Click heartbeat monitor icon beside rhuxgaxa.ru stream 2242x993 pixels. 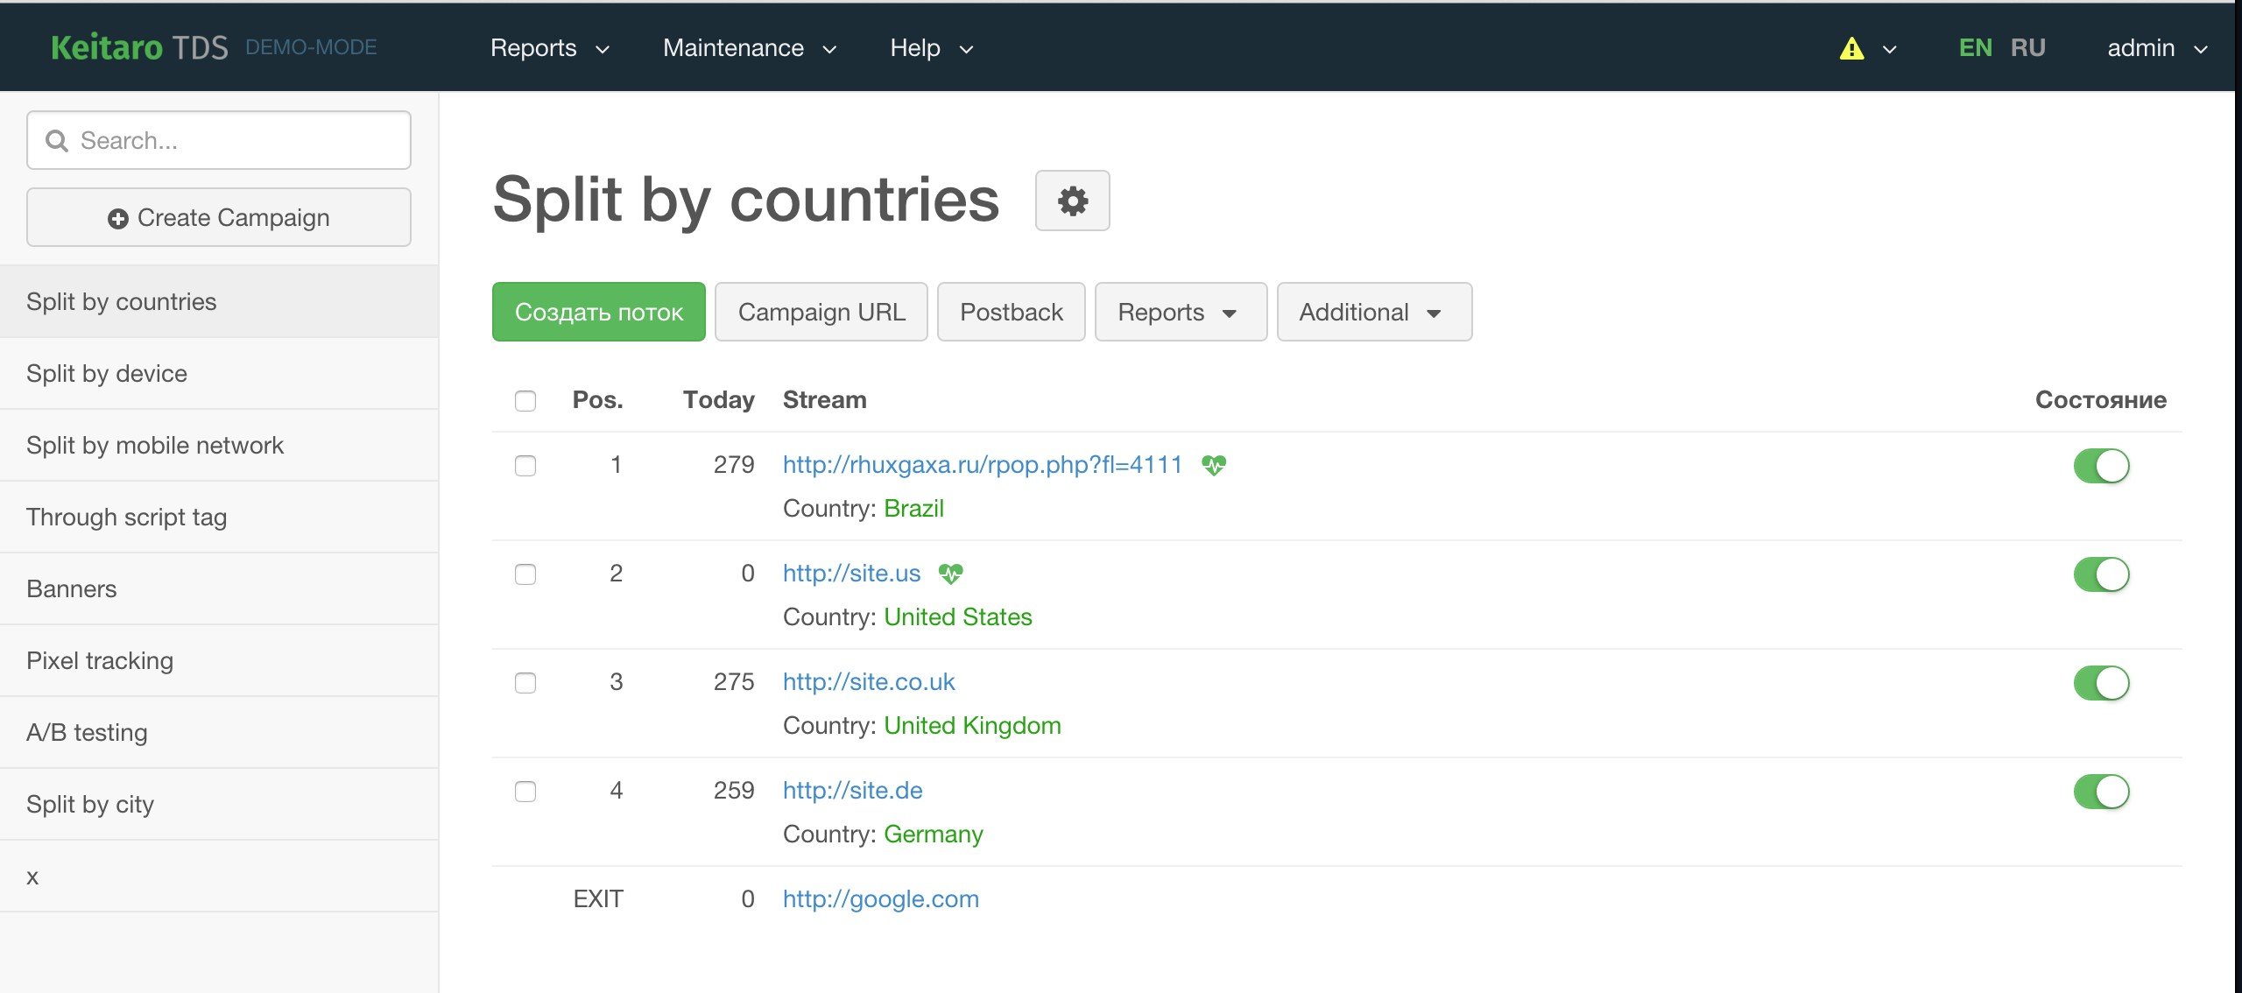(1213, 465)
